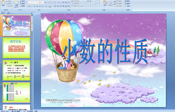Select slide 3 thumbnail titled 一、复习

click(16, 70)
